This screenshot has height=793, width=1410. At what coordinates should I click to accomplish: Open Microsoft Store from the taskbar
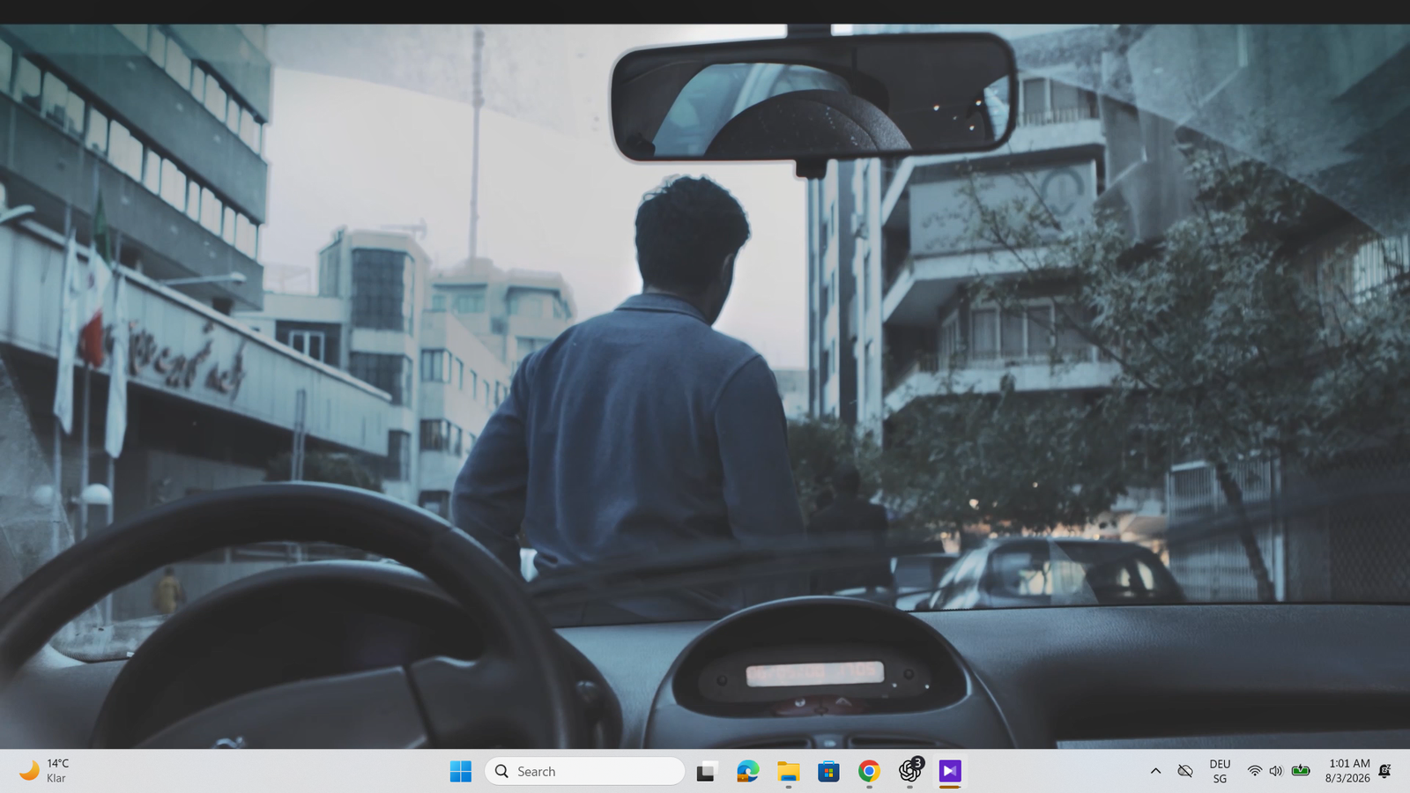pos(828,771)
